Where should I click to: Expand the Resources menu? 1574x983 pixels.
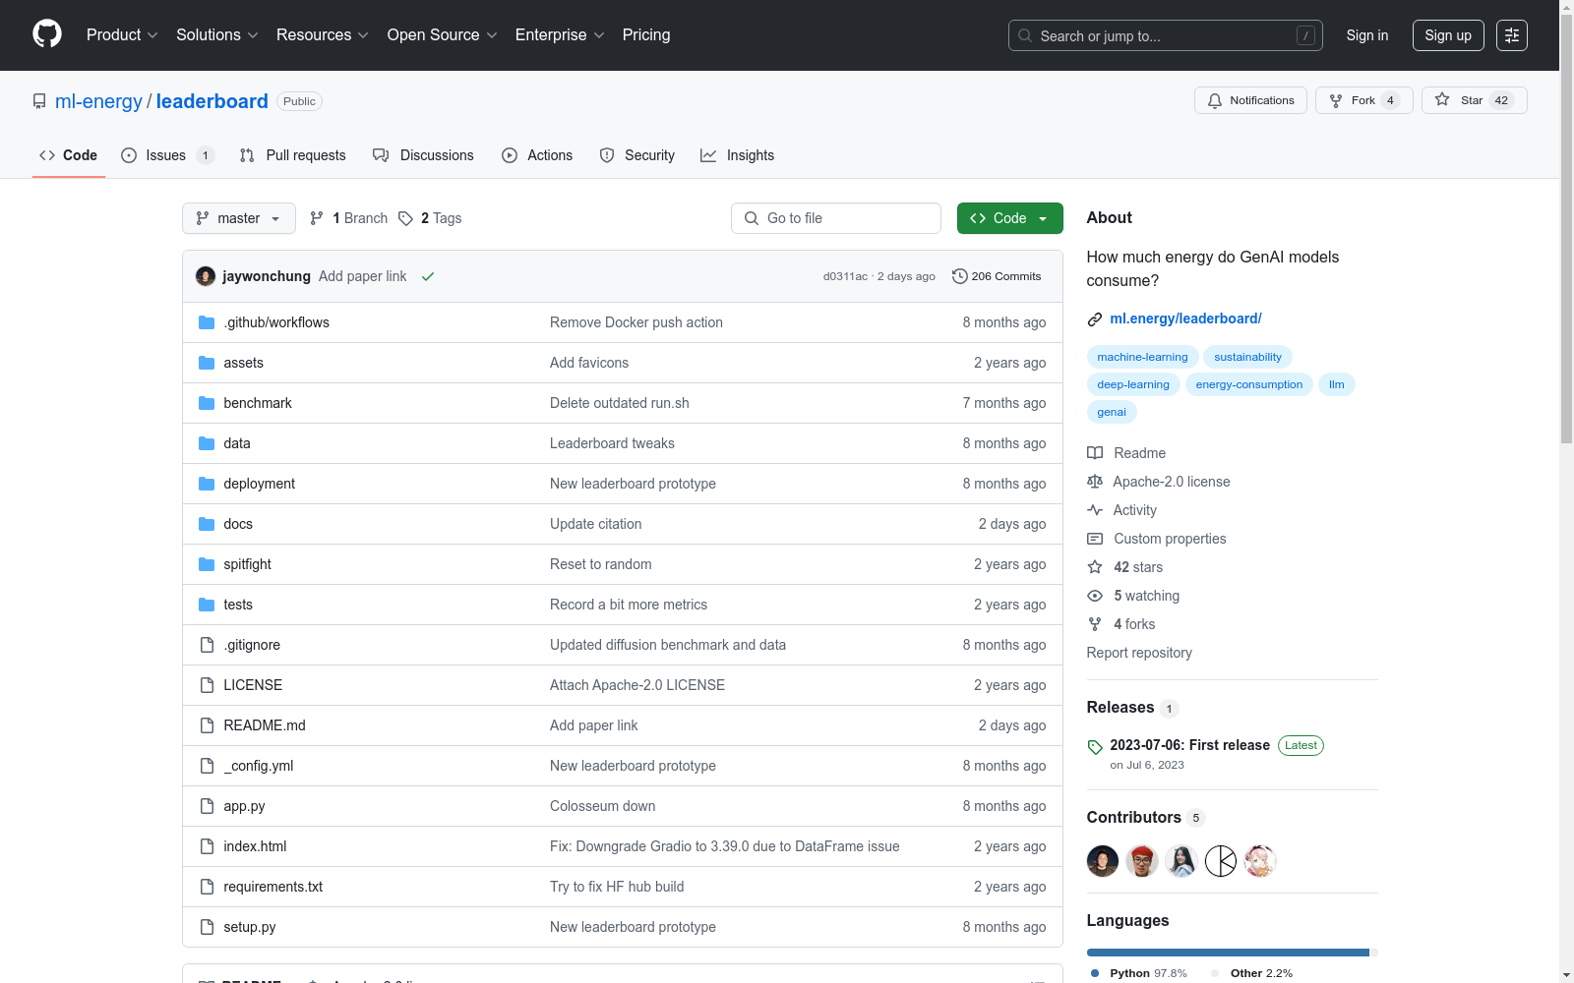pyautogui.click(x=323, y=35)
